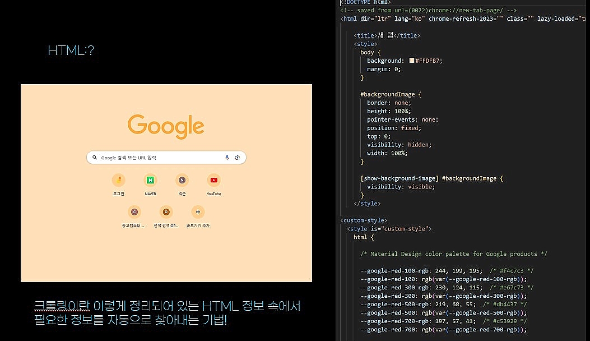Open the 중고컴퓨터 shortcut tile
This screenshot has width=590, height=341.
pyautogui.click(x=134, y=216)
